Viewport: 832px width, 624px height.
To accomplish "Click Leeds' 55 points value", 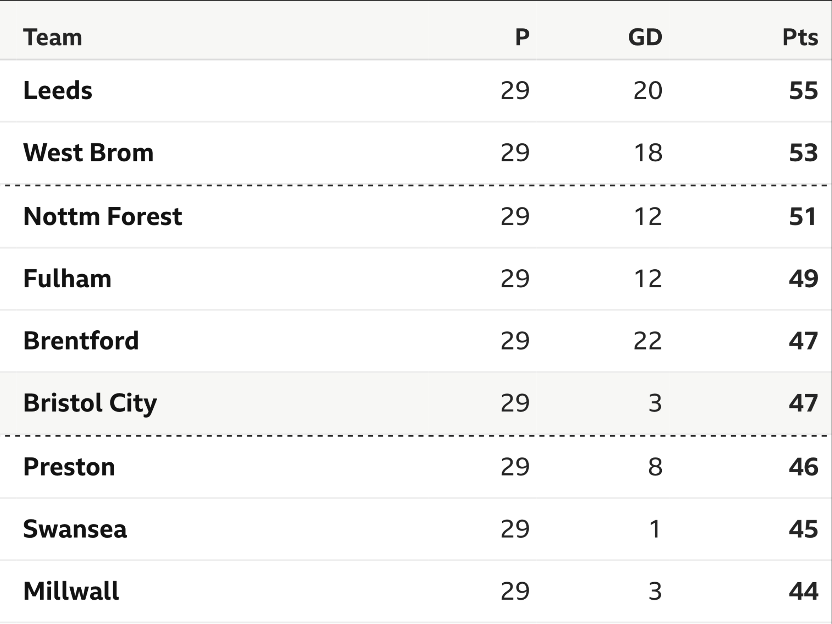I will click(803, 90).
